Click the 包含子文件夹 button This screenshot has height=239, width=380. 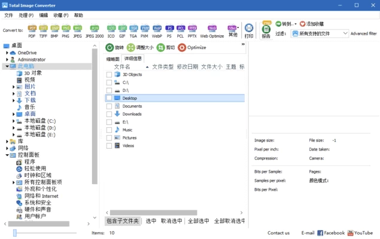point(123,220)
